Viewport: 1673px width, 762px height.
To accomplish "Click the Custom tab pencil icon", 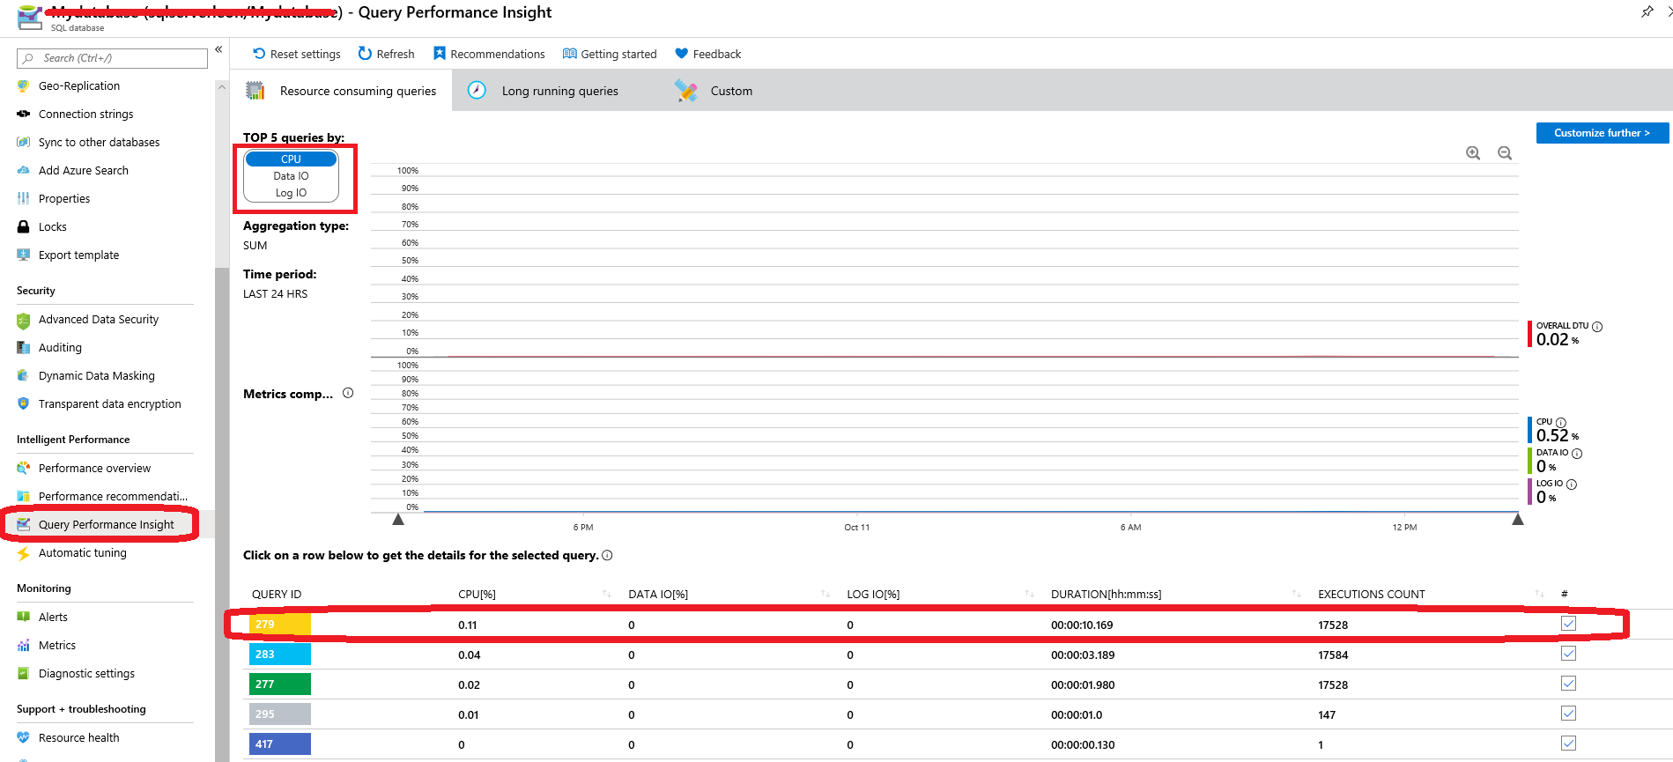I will [685, 90].
